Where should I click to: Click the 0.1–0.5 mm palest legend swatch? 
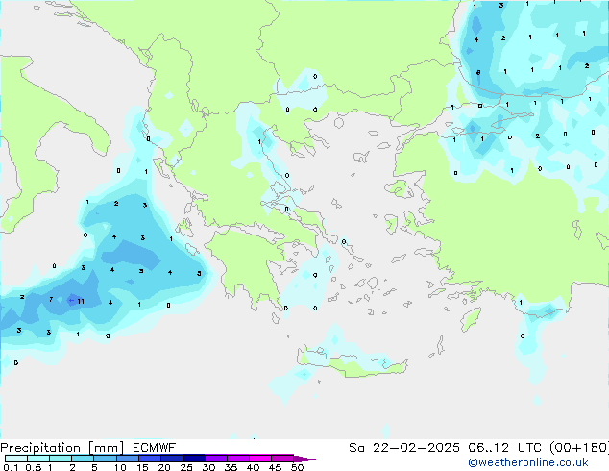[x=16, y=459]
